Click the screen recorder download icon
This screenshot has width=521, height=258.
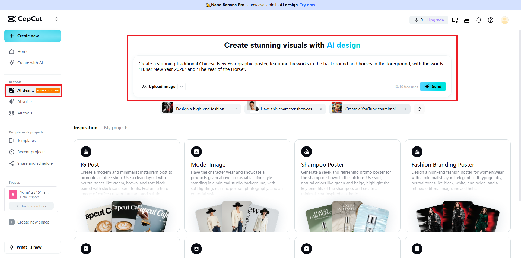(x=455, y=20)
